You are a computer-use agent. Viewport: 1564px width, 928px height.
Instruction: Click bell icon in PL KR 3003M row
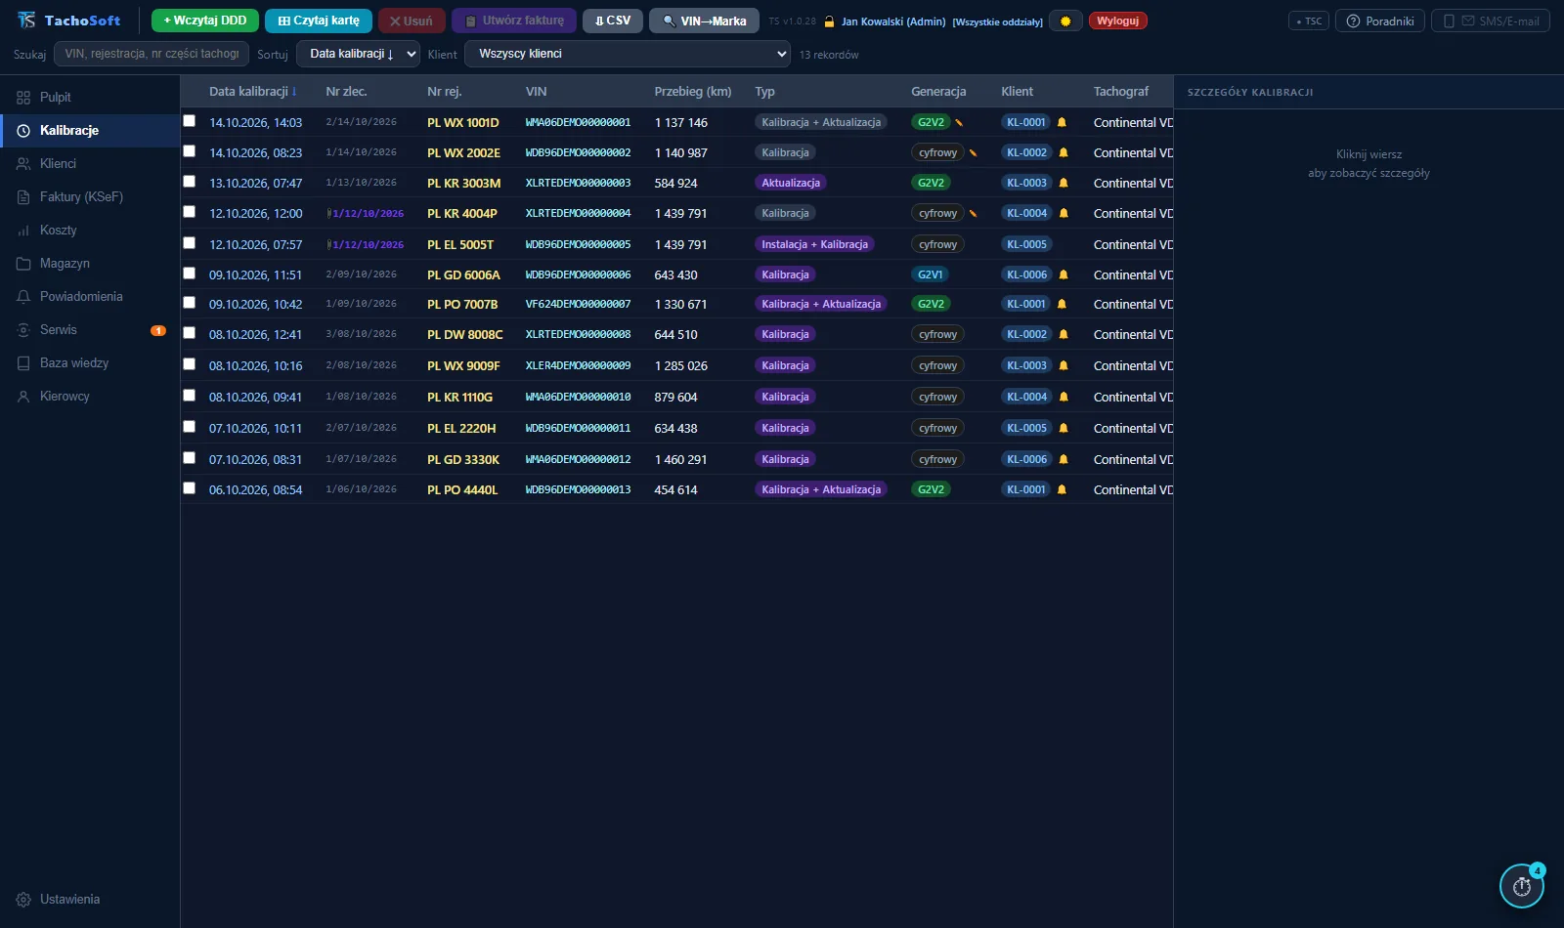click(1064, 183)
